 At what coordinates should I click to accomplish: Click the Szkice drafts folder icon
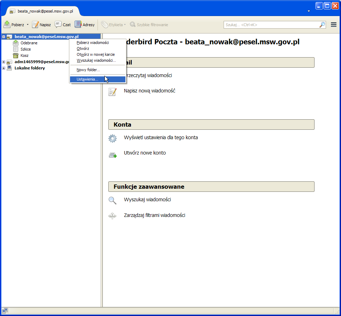(x=16, y=49)
